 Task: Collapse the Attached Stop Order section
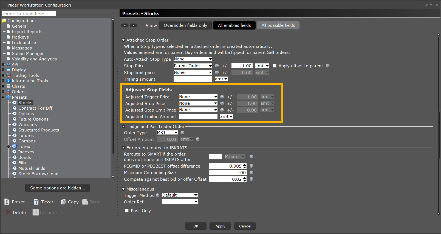click(x=123, y=40)
